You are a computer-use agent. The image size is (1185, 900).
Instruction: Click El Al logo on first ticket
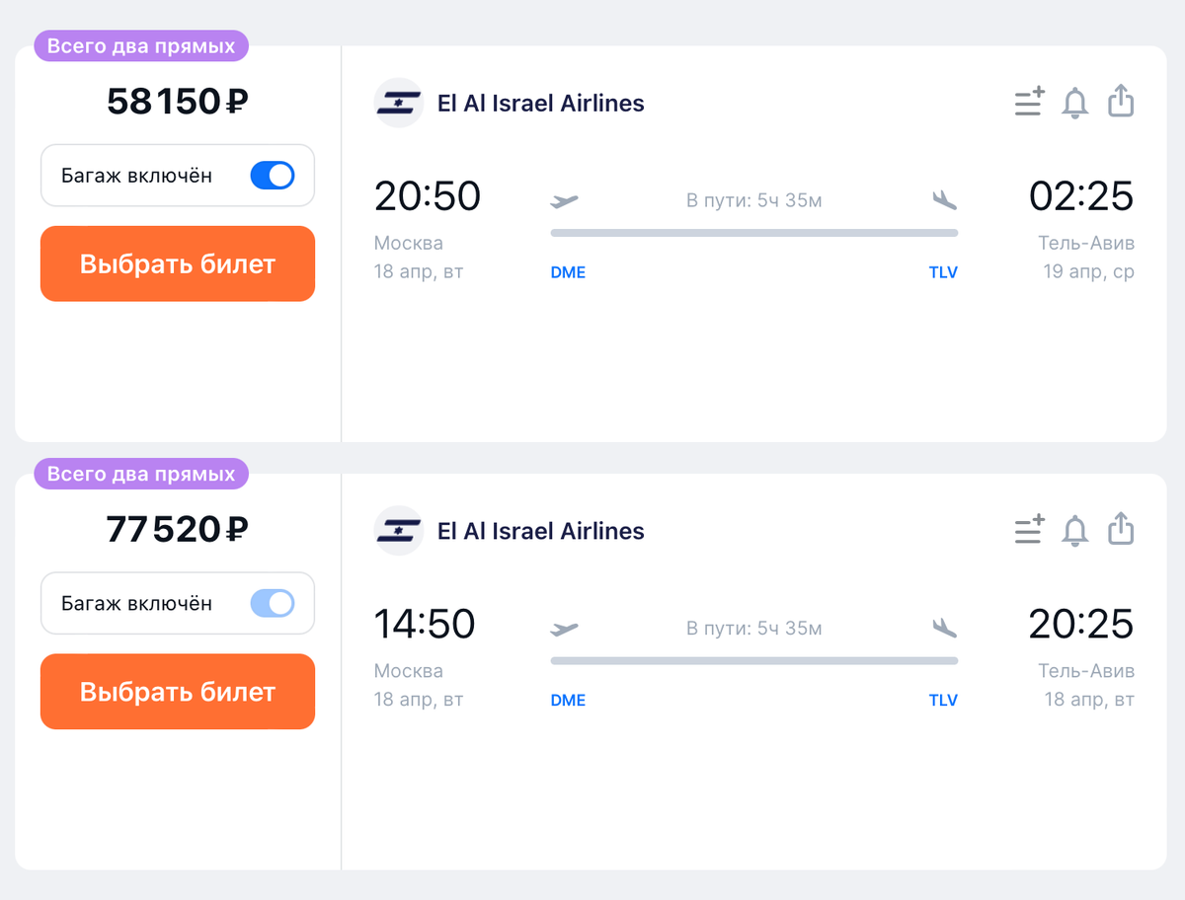click(x=399, y=103)
